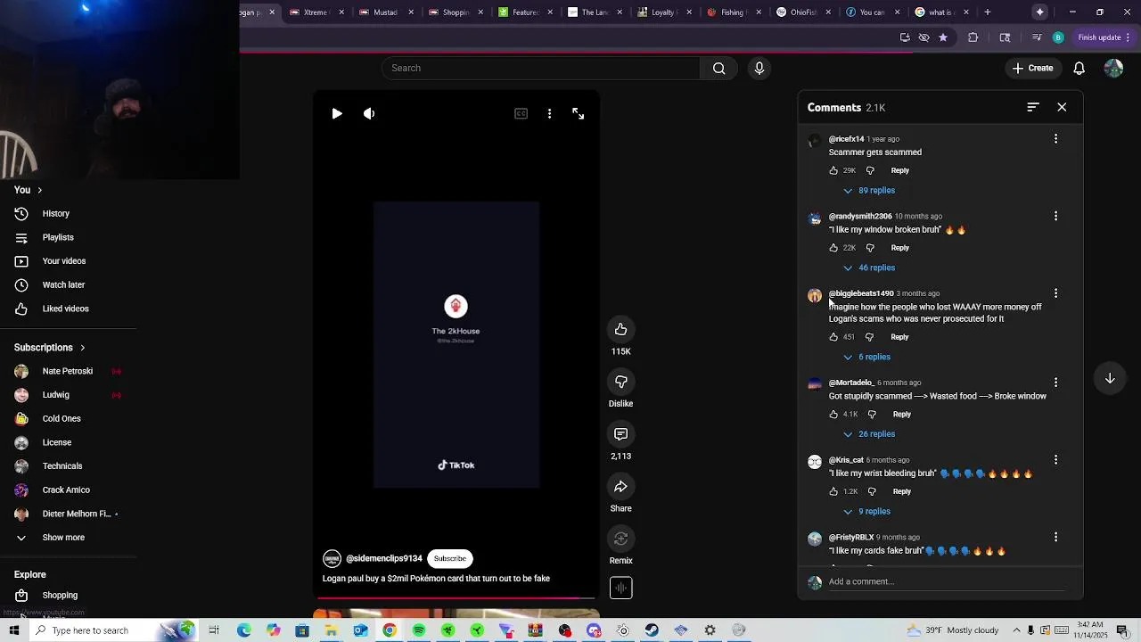Close the Comments panel
This screenshot has height=642, width=1141.
[x=1062, y=107]
